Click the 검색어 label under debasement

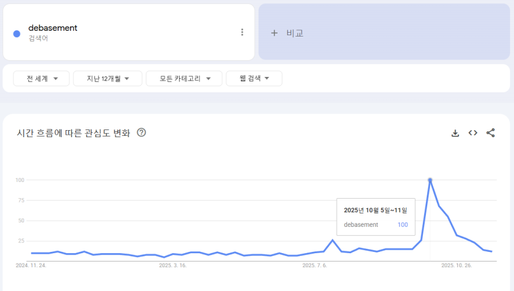[38, 38]
